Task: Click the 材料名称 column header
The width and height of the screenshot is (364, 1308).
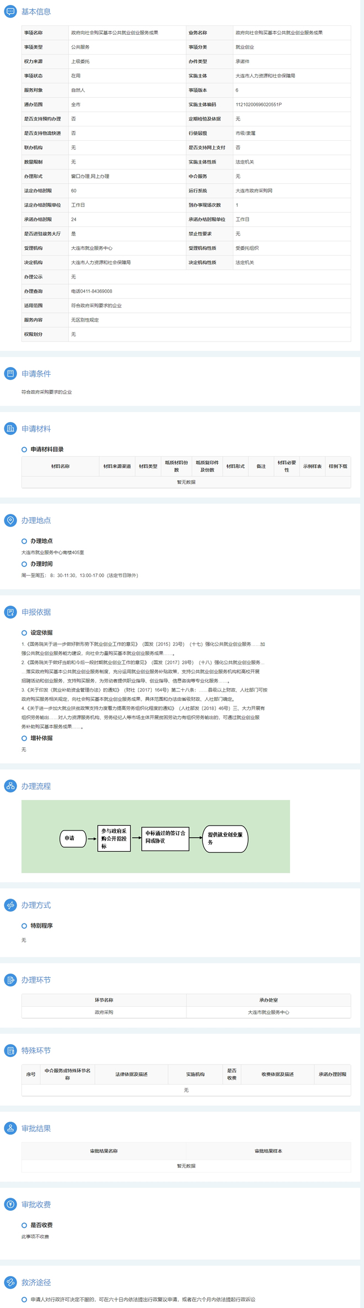Action: coord(60,466)
